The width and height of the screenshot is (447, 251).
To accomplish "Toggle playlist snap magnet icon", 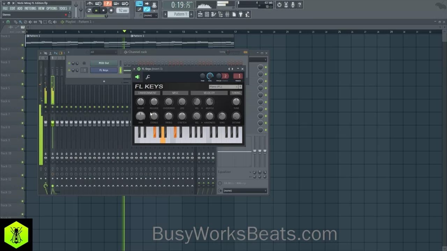I will click(8, 22).
